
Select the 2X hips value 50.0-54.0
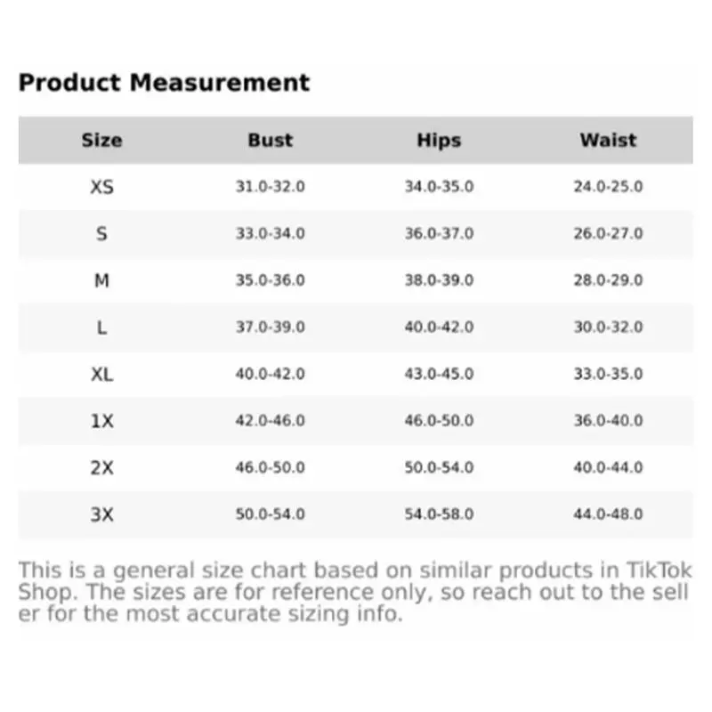(x=439, y=467)
